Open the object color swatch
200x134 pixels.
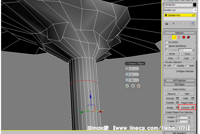point(195,5)
